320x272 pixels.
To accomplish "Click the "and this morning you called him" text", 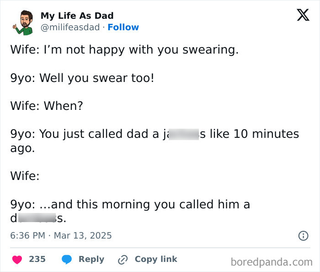I will click(130, 204).
